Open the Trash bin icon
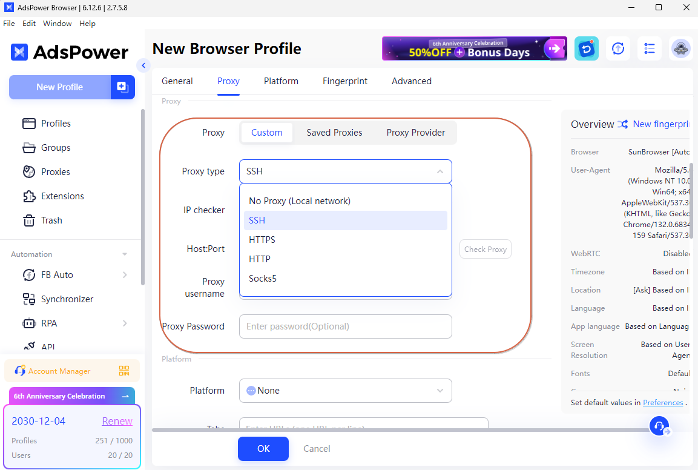 29,220
